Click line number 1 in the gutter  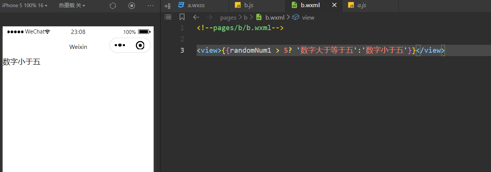182,28
